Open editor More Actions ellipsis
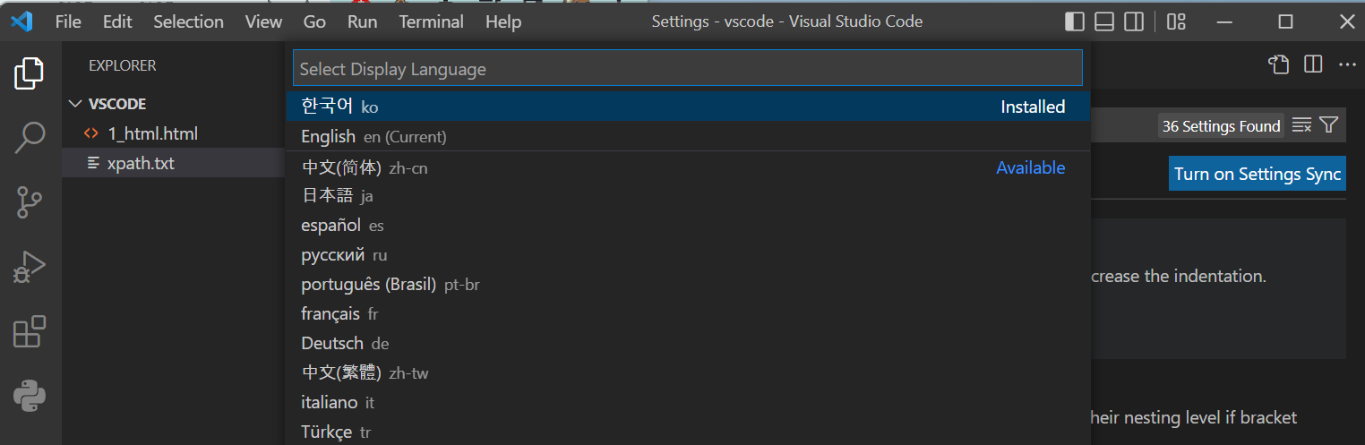The image size is (1365, 445). (1347, 64)
